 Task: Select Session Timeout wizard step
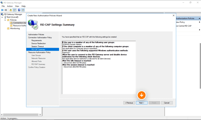coord(38,46)
